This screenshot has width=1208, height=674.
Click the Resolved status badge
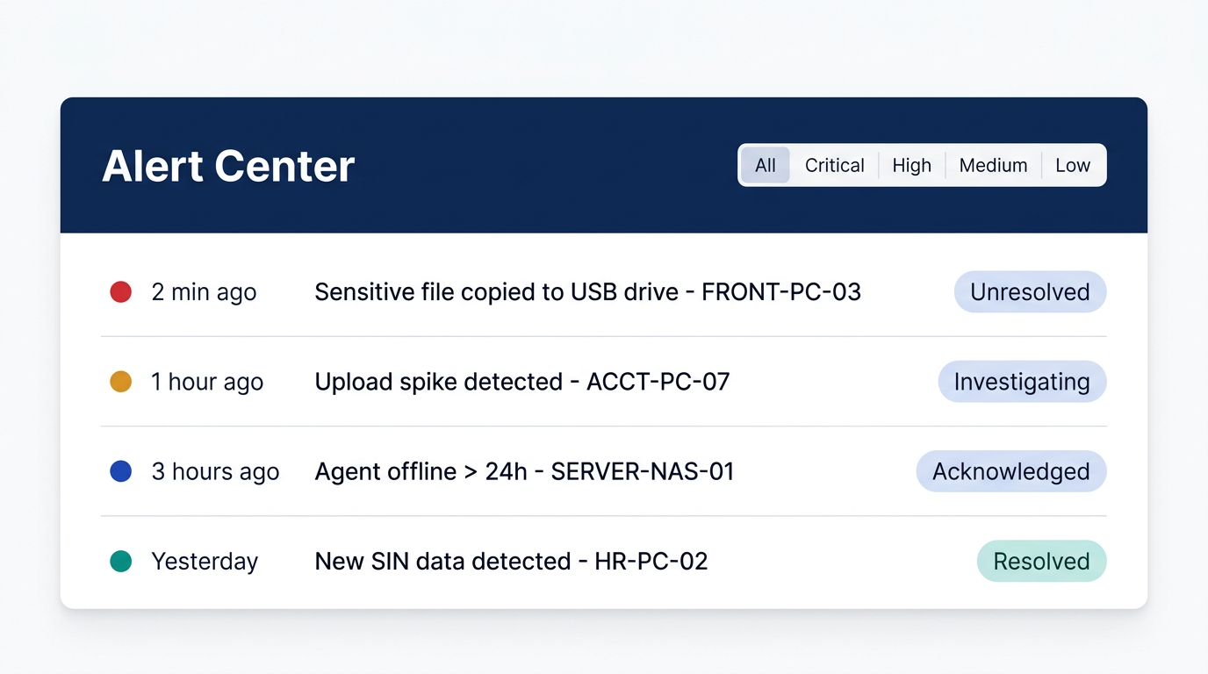pos(1041,561)
